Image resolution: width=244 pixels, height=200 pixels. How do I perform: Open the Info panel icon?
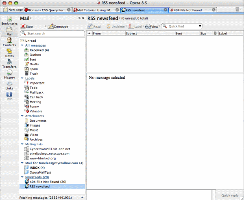pos(9,94)
